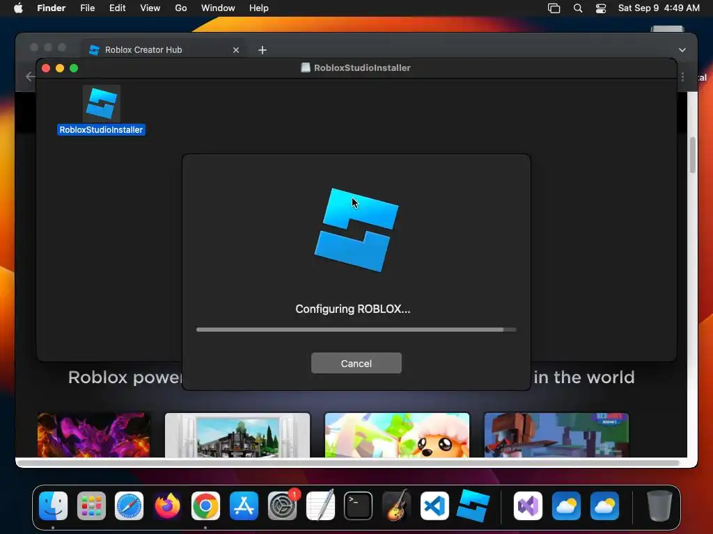Open the File menu
Image resolution: width=713 pixels, height=534 pixels.
(x=87, y=8)
